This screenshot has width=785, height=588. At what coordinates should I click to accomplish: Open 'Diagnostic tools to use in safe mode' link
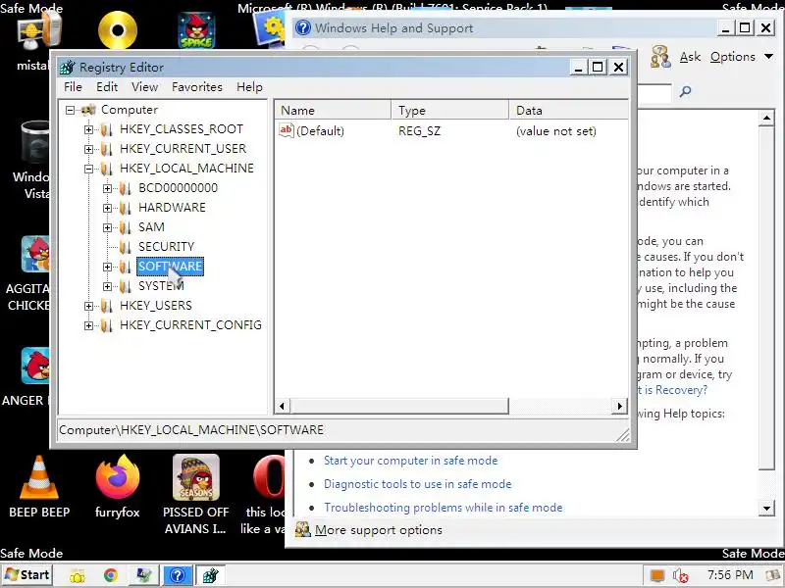coord(418,484)
